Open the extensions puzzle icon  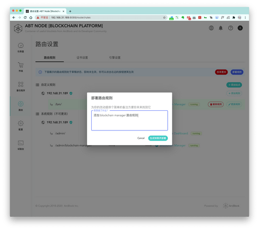[234, 18]
